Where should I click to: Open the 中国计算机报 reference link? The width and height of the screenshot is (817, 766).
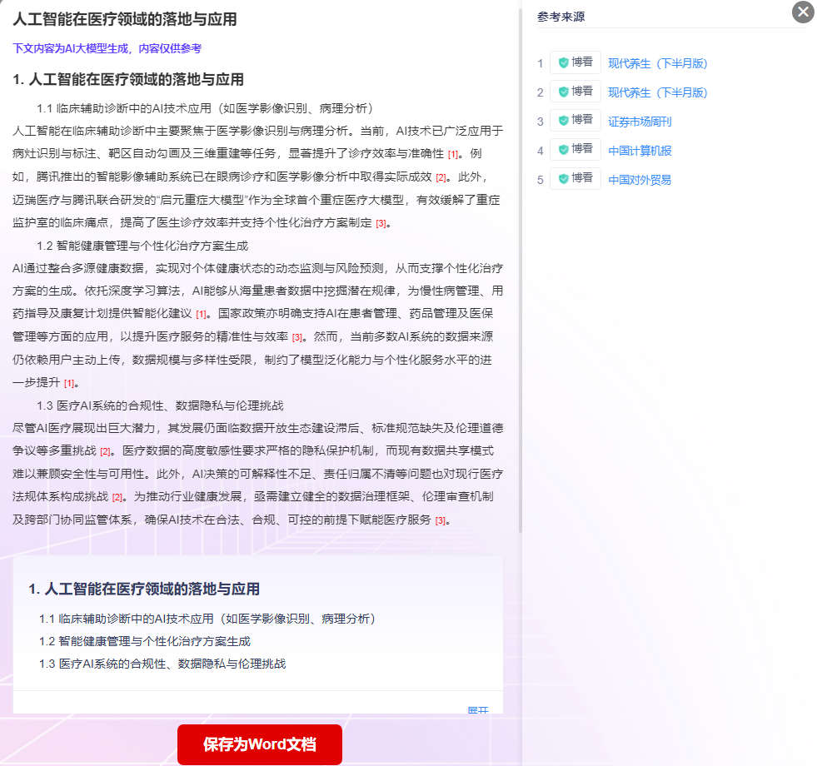(640, 151)
